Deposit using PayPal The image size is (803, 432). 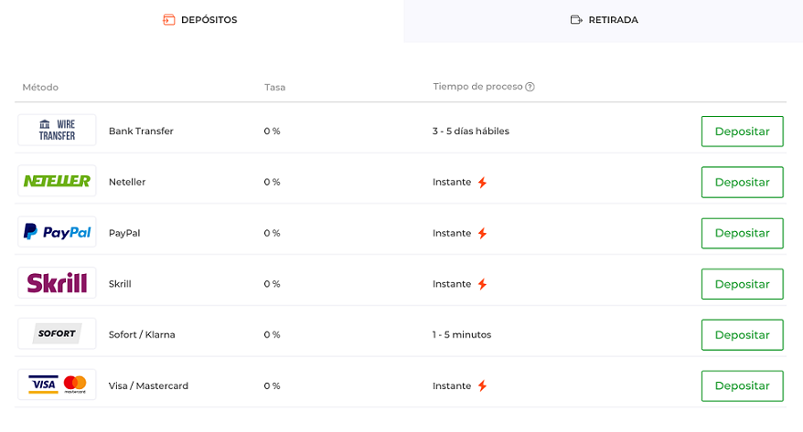click(742, 233)
